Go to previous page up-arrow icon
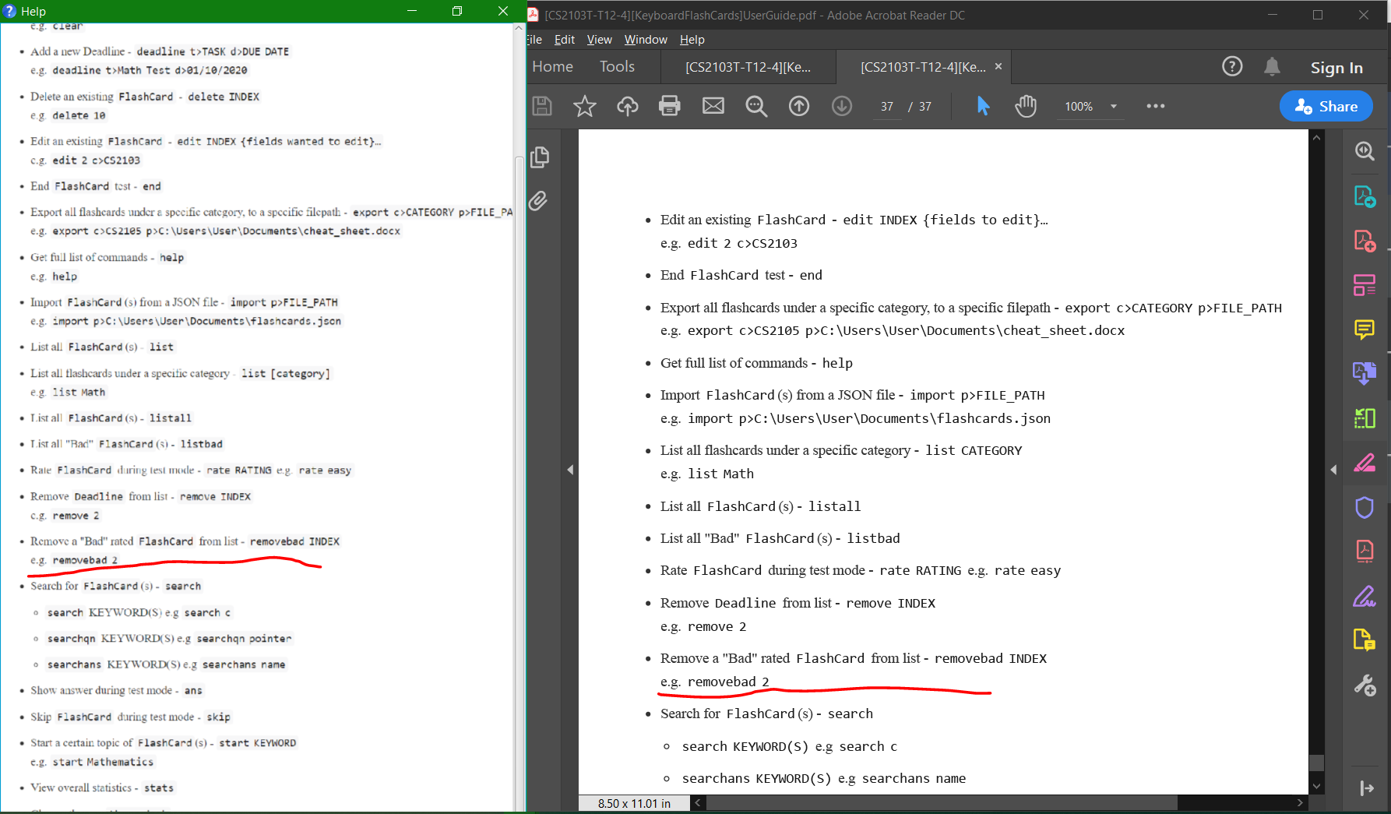This screenshot has height=814, width=1391. click(x=799, y=106)
